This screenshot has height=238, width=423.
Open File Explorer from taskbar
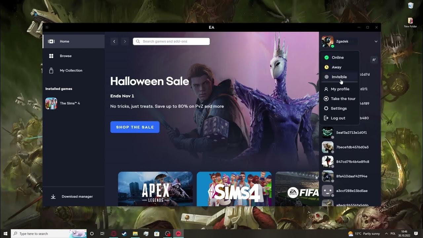pos(135,233)
